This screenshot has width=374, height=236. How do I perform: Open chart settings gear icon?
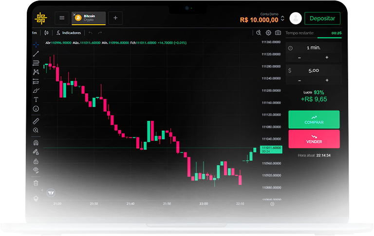[268, 33]
